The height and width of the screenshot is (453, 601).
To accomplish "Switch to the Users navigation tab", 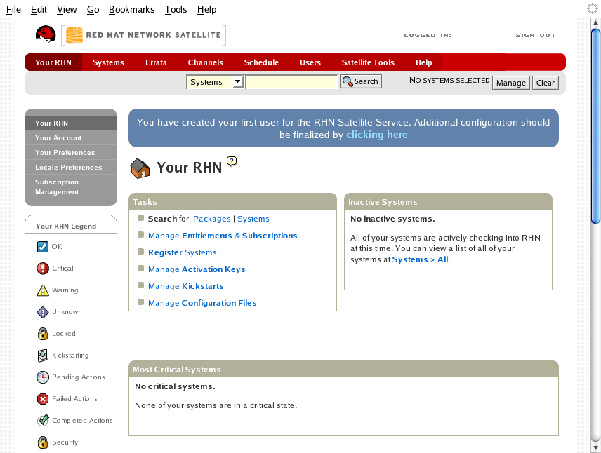I will click(x=310, y=62).
